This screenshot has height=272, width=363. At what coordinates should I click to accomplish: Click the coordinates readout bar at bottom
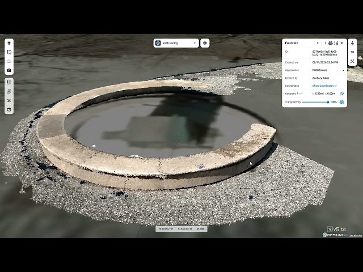coord(181,229)
